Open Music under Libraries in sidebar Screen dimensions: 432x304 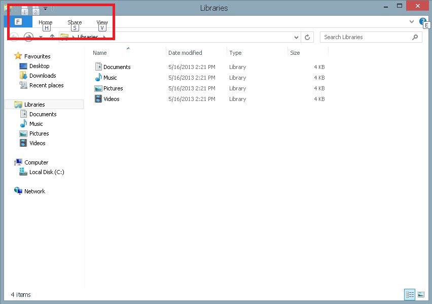click(x=36, y=124)
